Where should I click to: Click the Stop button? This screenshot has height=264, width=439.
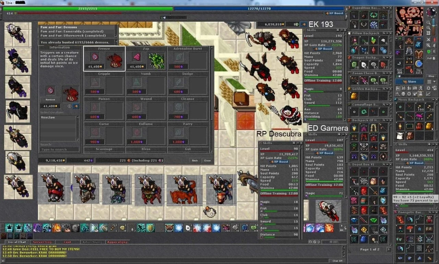click(431, 76)
